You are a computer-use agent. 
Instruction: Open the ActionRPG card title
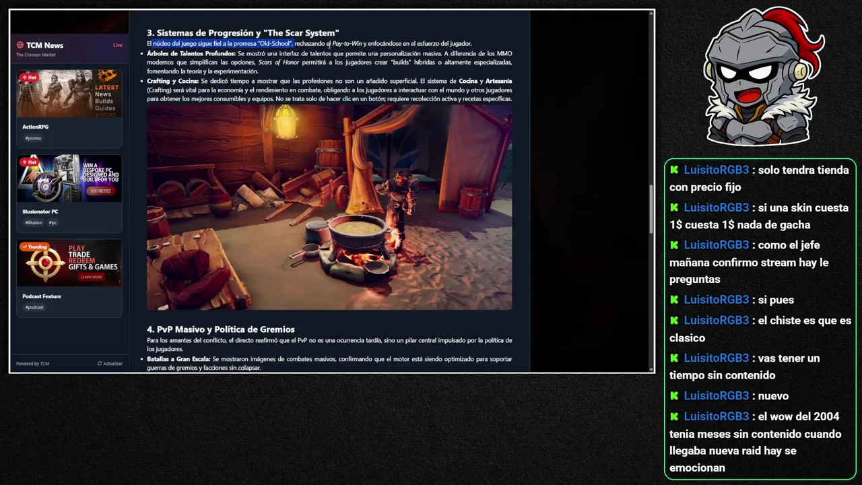coord(35,127)
